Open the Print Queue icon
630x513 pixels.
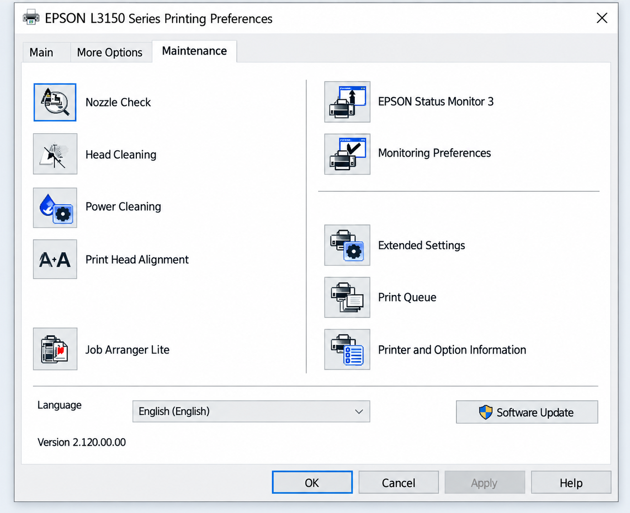point(347,297)
